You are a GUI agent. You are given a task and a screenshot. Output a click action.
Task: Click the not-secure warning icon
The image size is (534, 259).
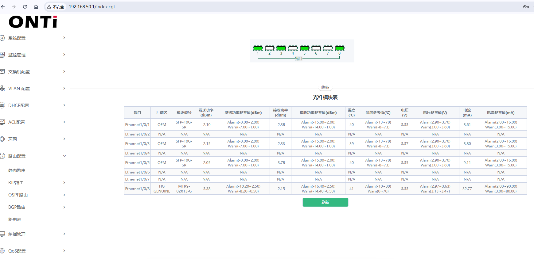[x=49, y=7]
